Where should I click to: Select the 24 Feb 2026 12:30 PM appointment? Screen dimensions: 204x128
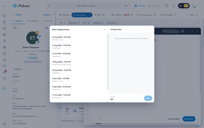click(79, 71)
